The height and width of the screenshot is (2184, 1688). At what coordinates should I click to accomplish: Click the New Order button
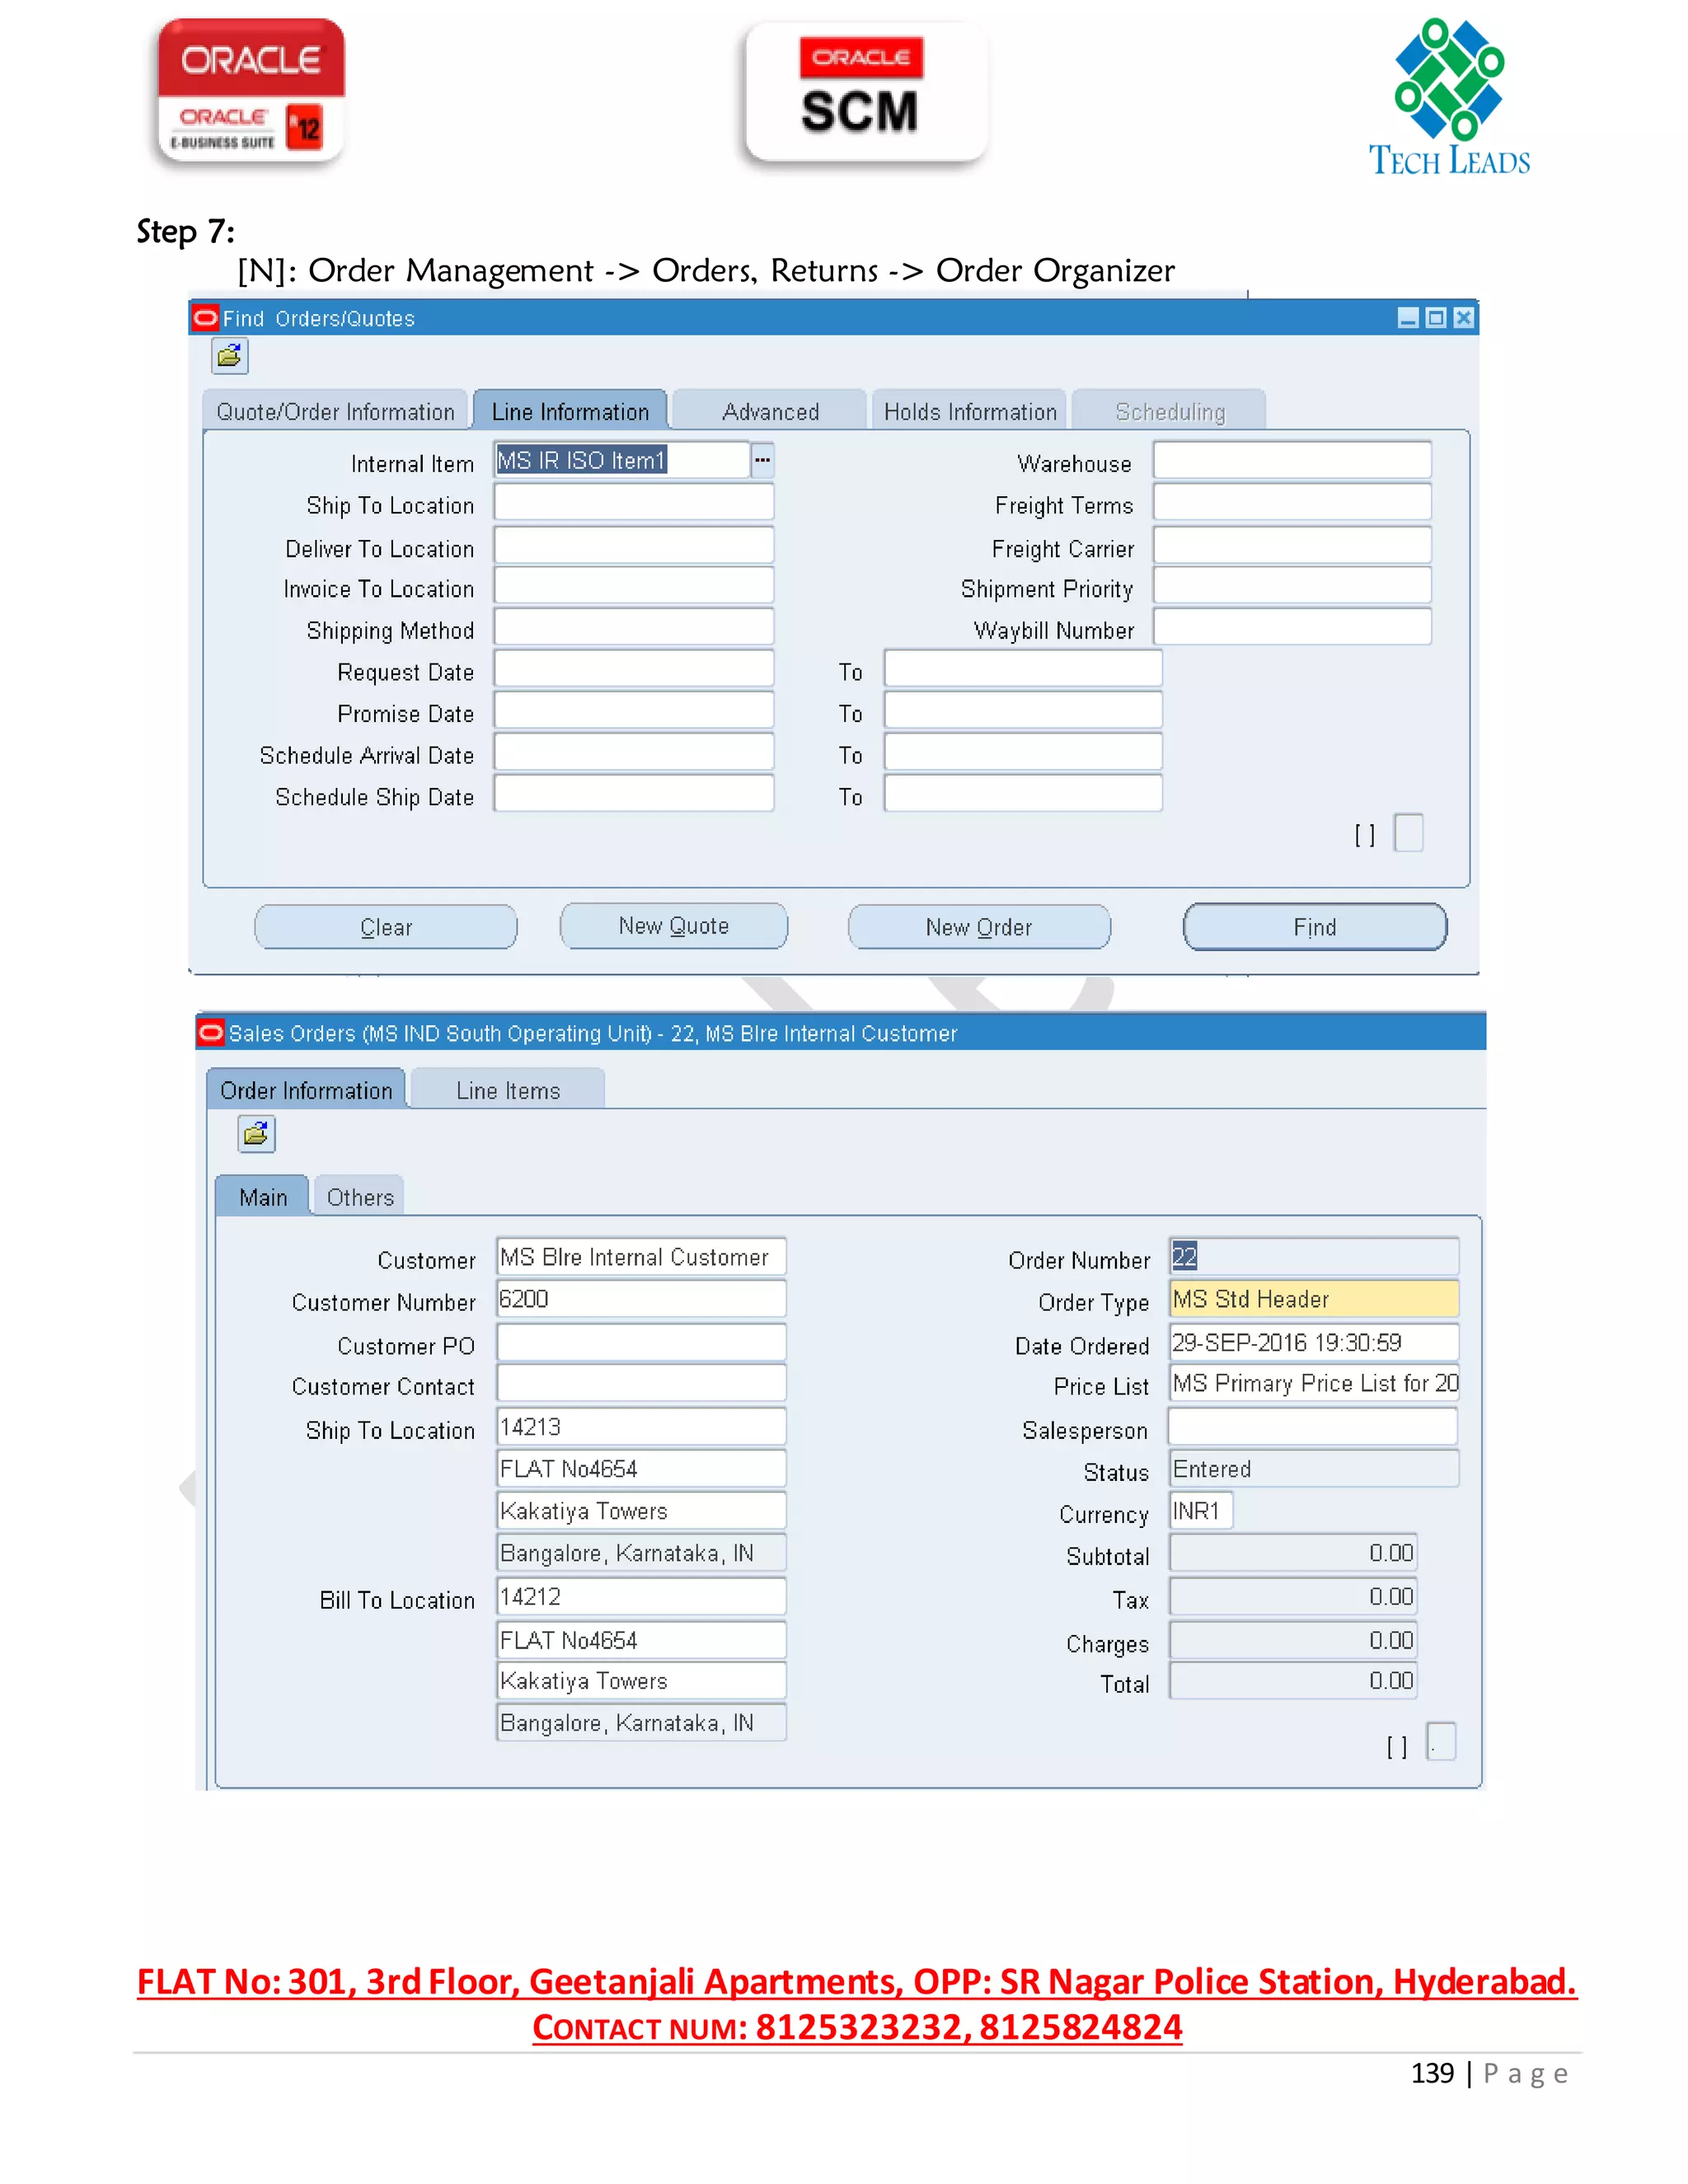(978, 927)
